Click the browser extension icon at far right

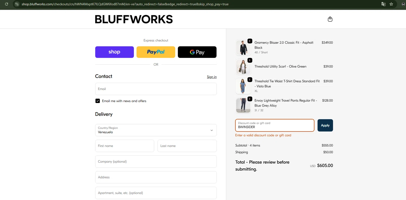coord(403,4)
